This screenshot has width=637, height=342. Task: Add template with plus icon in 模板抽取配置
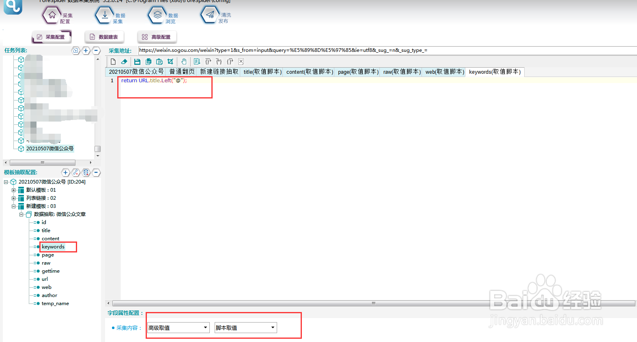tap(65, 173)
